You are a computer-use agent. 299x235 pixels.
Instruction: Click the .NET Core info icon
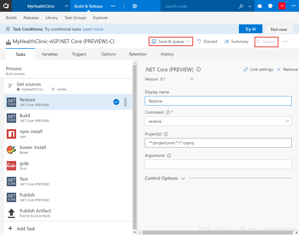click(198, 69)
